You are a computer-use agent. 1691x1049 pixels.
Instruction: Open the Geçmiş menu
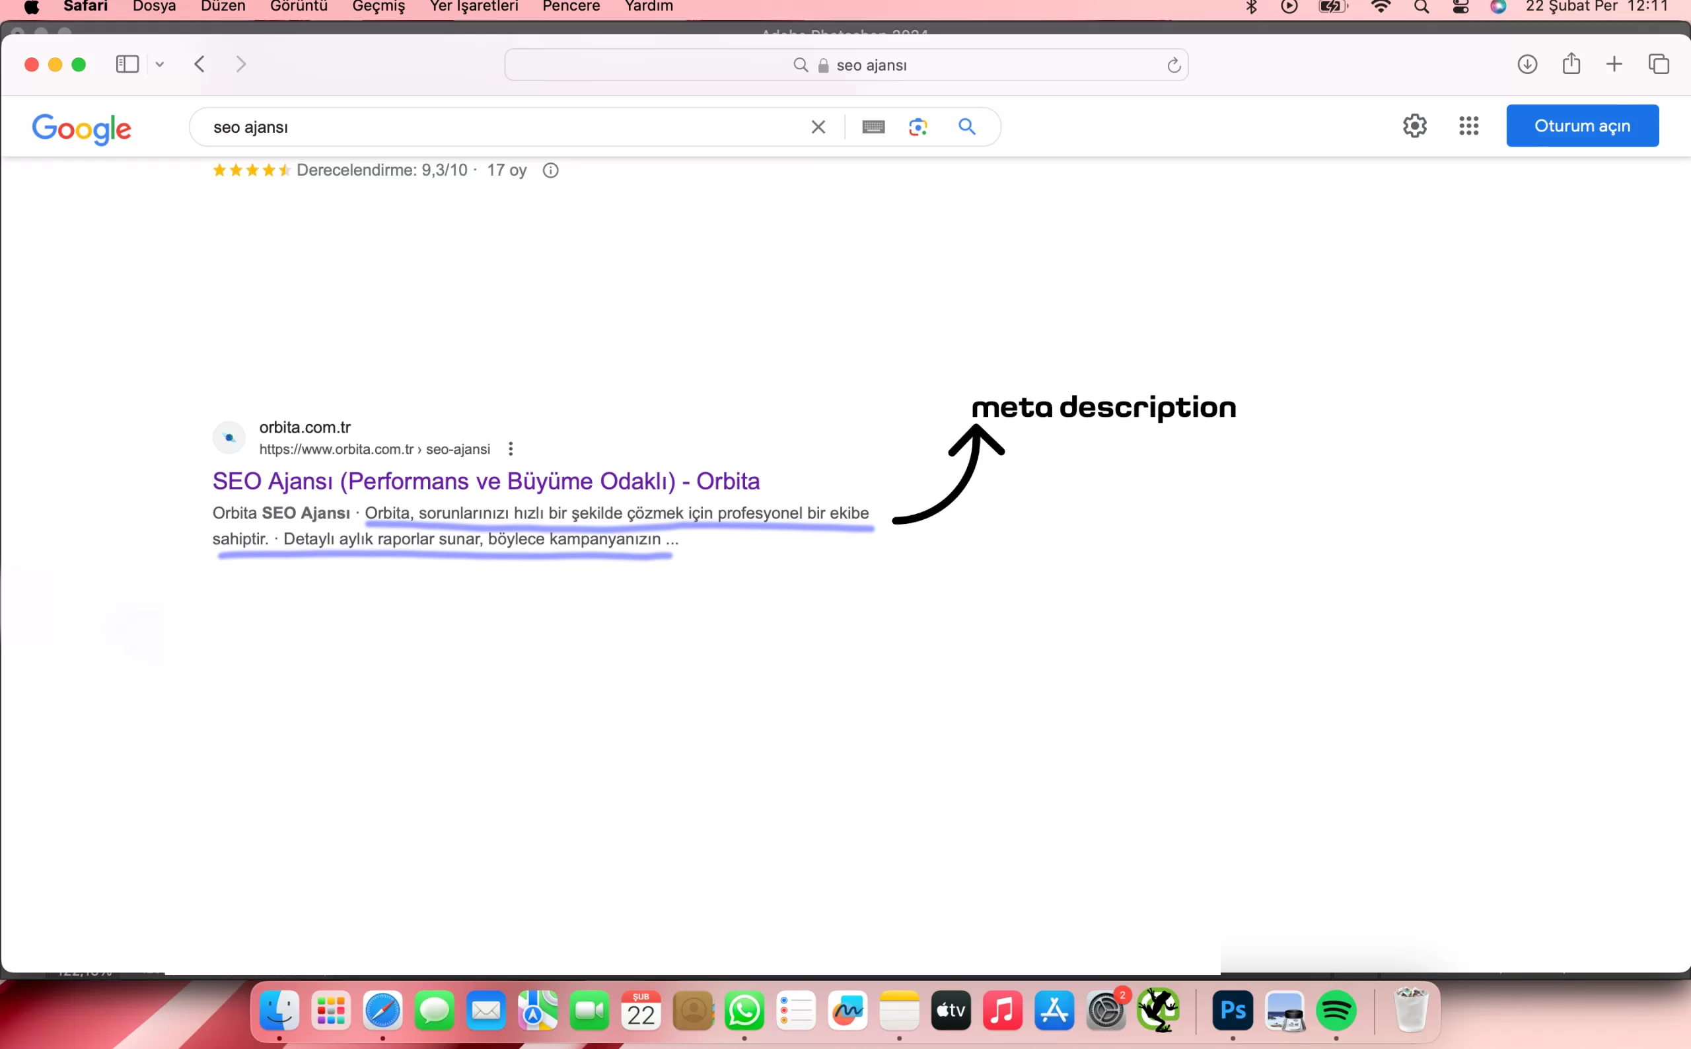click(378, 6)
